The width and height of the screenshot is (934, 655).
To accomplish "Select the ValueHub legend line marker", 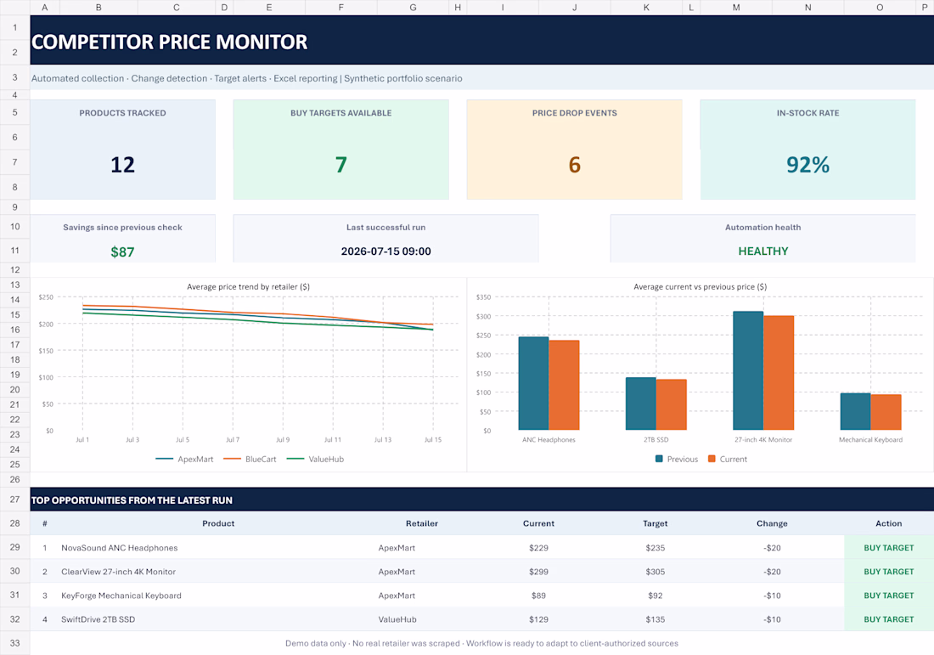I will 295,459.
